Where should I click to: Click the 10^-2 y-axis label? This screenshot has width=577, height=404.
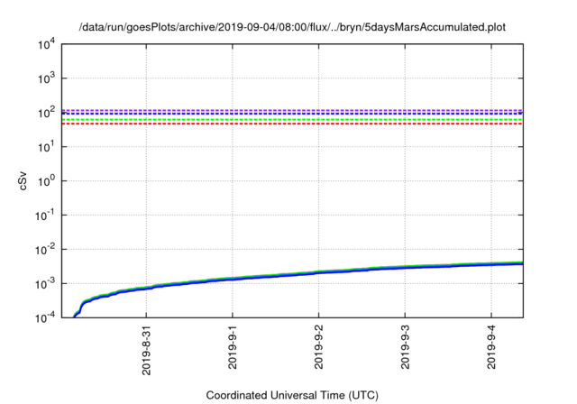pos(45,250)
